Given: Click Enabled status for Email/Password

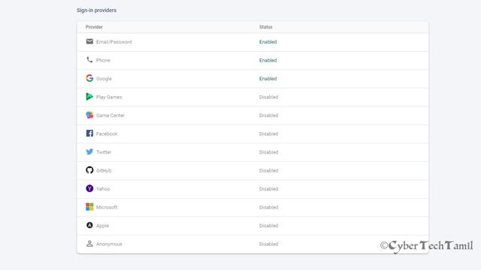Looking at the screenshot, I should (x=268, y=42).
